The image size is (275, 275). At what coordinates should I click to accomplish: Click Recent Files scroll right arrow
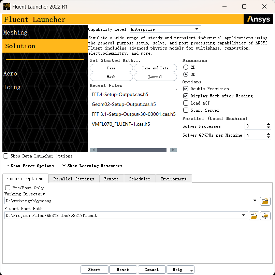[173, 150]
